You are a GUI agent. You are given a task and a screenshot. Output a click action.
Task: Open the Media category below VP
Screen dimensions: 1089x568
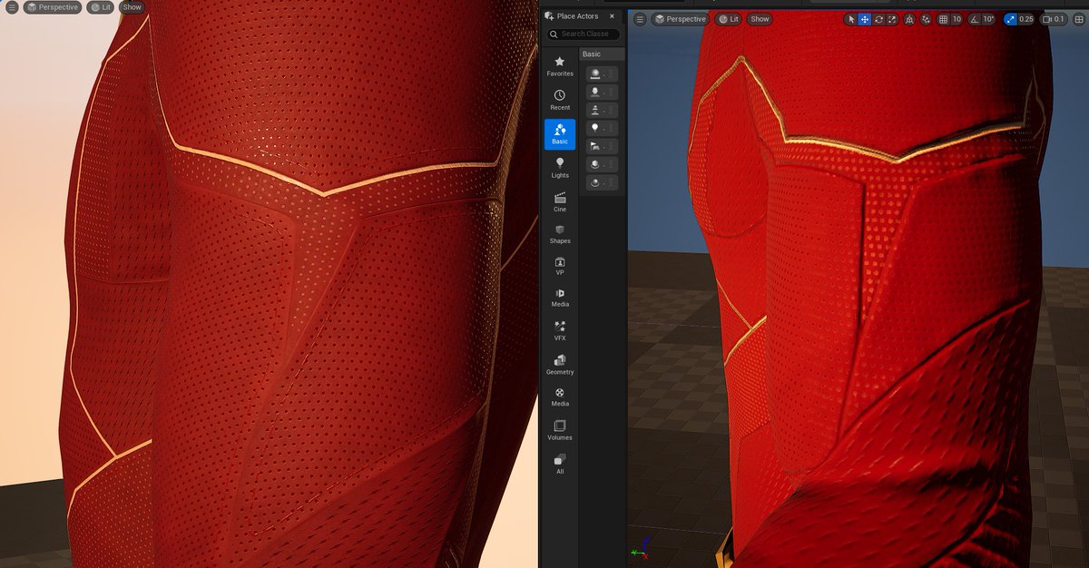560,298
